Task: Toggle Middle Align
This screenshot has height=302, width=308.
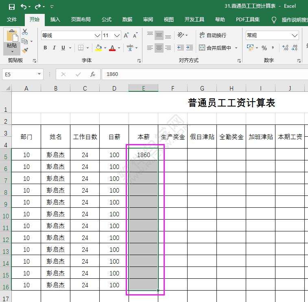Action: pyautogui.click(x=159, y=36)
